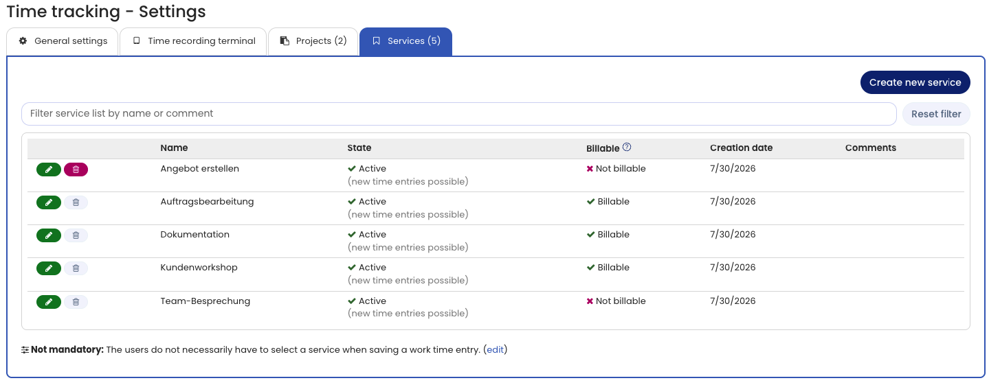This screenshot has width=989, height=385.
Task: Switch to General settings tab
Action: tap(63, 41)
